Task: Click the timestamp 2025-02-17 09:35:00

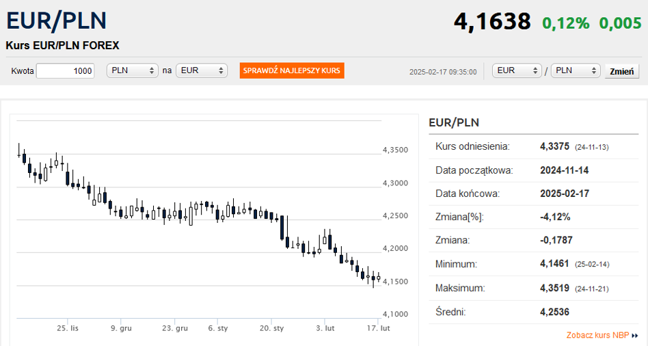Action: point(443,72)
